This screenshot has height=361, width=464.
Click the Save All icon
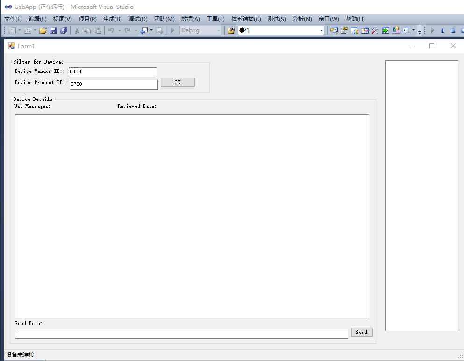[64, 30]
